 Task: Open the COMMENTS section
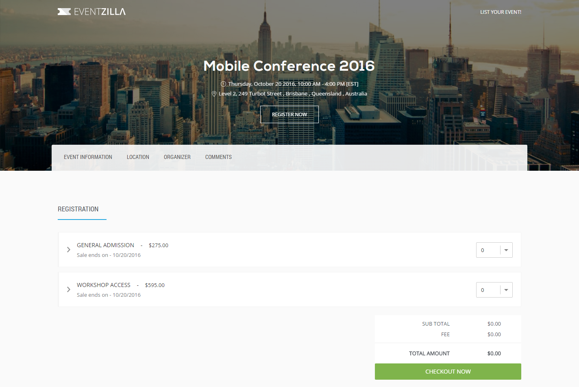pos(218,157)
